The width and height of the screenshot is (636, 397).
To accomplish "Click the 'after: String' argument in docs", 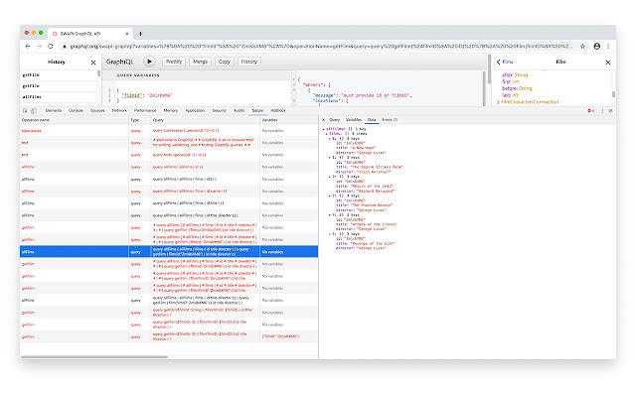I will point(515,75).
